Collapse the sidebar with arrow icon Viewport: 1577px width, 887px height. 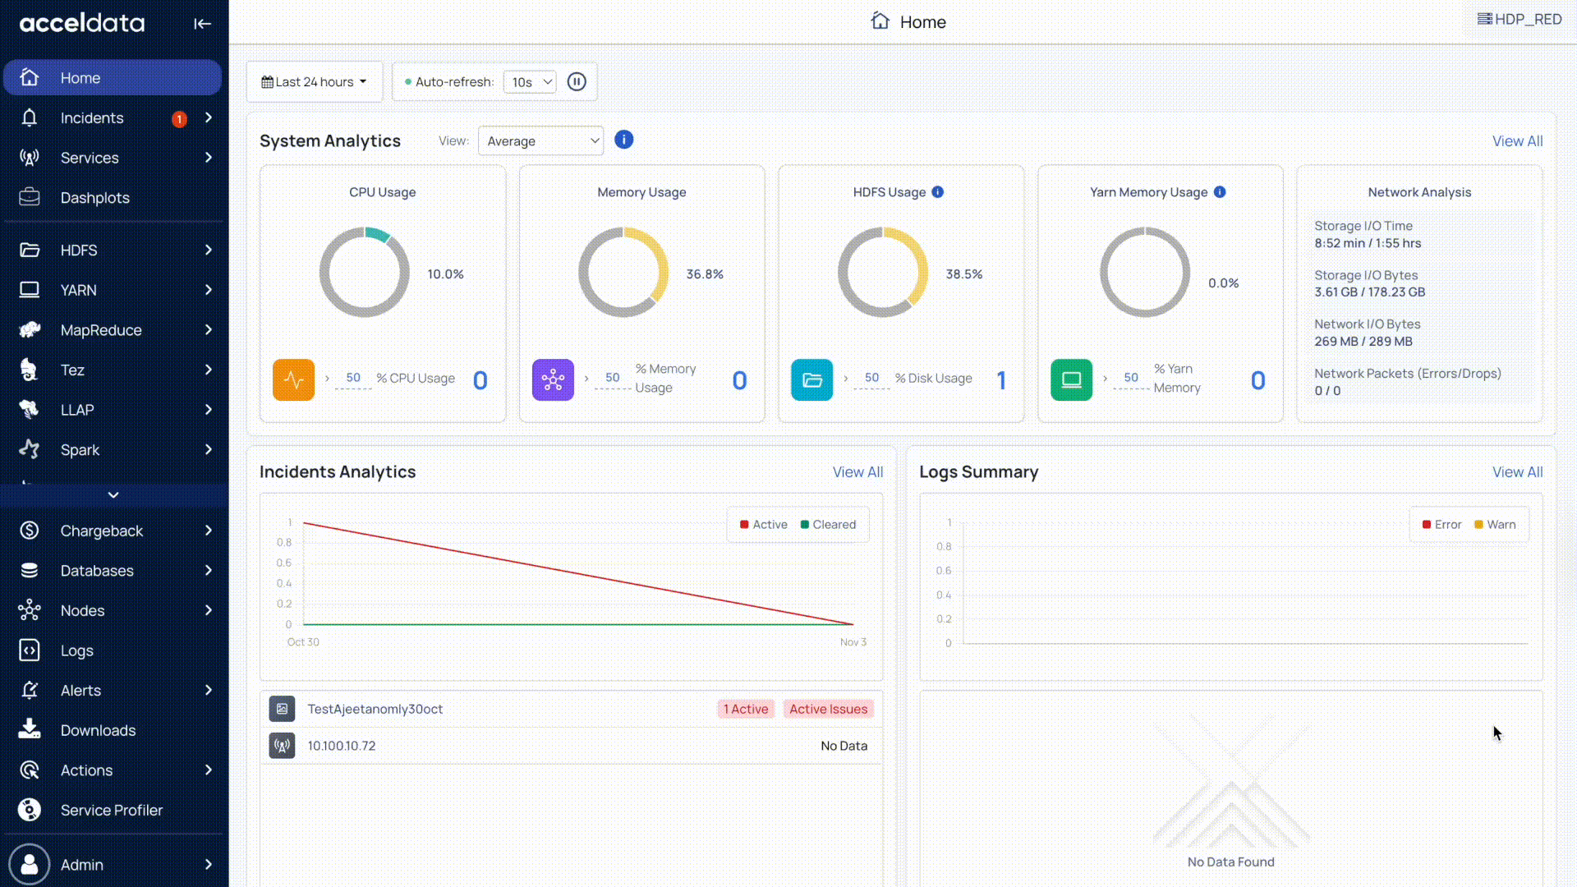[202, 24]
